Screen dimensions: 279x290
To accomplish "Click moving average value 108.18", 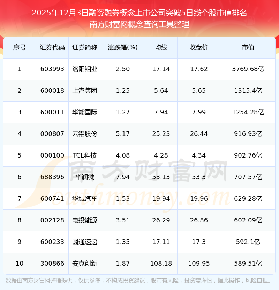I will [x=161, y=264].
